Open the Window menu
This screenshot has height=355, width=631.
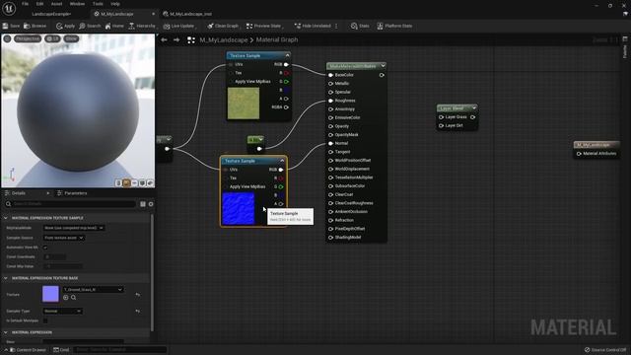[77, 4]
